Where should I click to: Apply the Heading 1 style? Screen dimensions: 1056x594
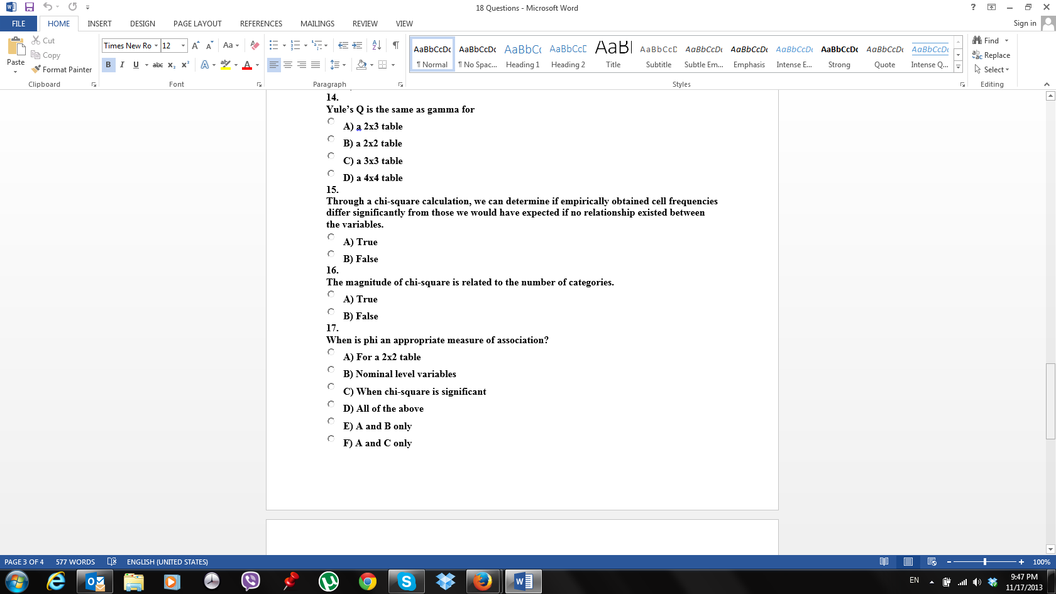[522, 55]
